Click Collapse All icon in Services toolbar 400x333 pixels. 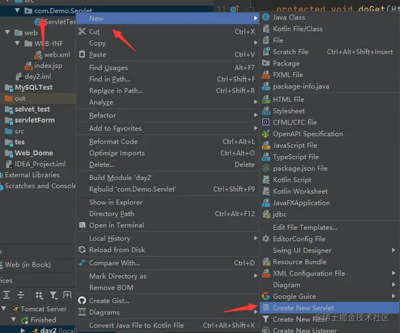(21, 295)
